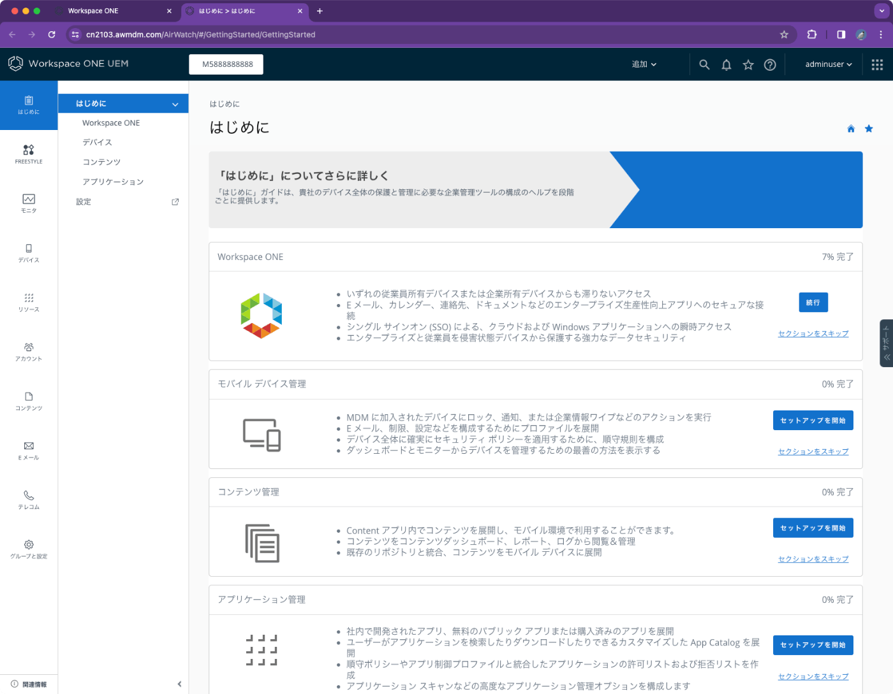Skip the モバイル デバイス管理 section link
This screenshot has height=694, width=893.
tap(813, 452)
